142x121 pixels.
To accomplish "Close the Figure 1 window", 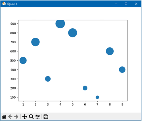I will point(136,4).
